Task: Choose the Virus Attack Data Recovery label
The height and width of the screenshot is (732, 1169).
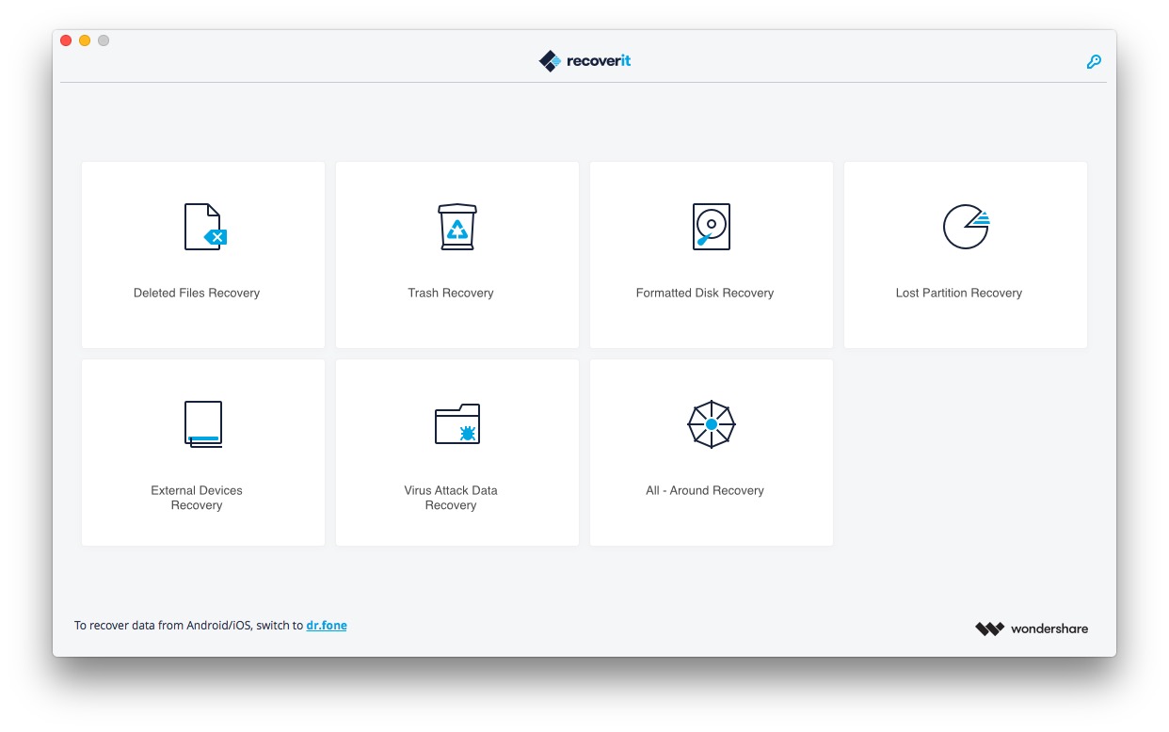Action: pyautogui.click(x=451, y=498)
